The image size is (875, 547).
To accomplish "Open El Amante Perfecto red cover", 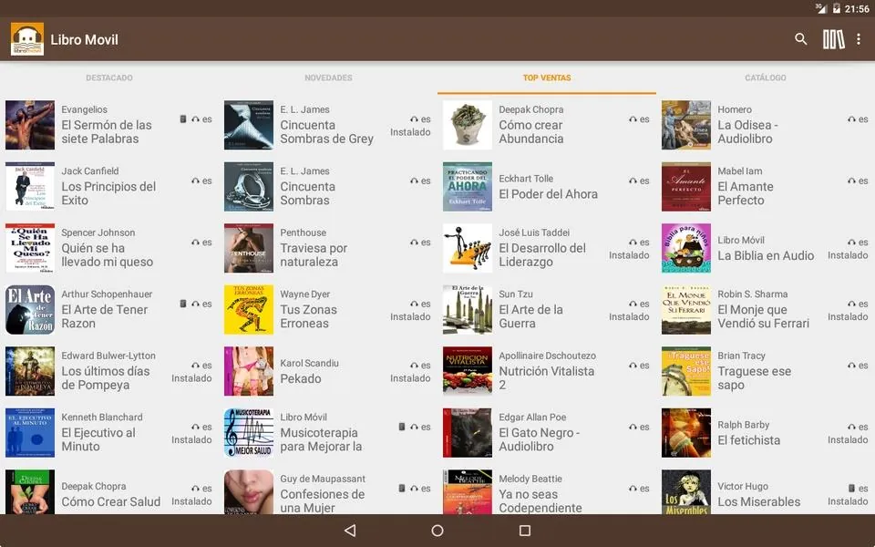I will 686,186.
